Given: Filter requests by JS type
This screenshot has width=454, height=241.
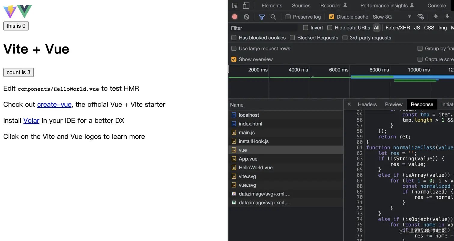Looking at the screenshot, I should click(x=417, y=28).
